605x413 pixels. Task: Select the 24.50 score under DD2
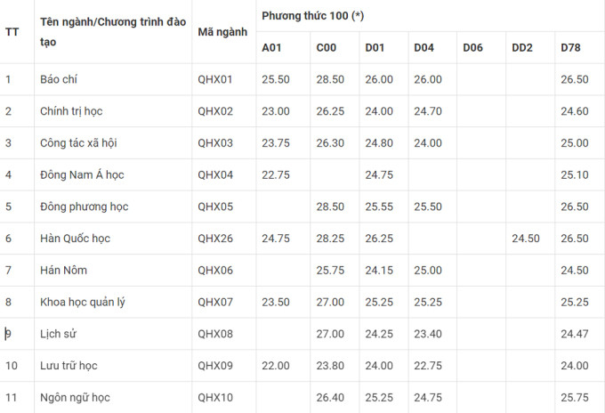pyautogui.click(x=526, y=239)
